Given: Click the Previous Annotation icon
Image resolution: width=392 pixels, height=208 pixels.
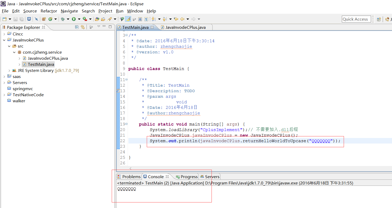Looking at the screenshot, I should click(165, 19).
